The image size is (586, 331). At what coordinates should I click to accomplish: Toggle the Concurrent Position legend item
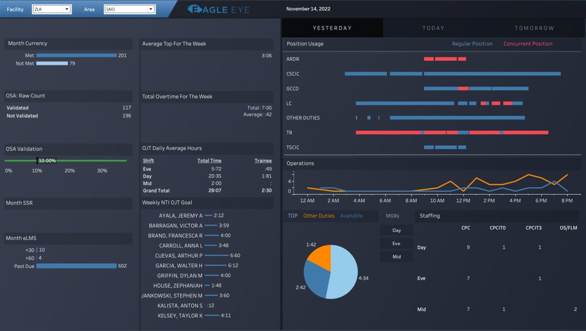[x=528, y=44]
